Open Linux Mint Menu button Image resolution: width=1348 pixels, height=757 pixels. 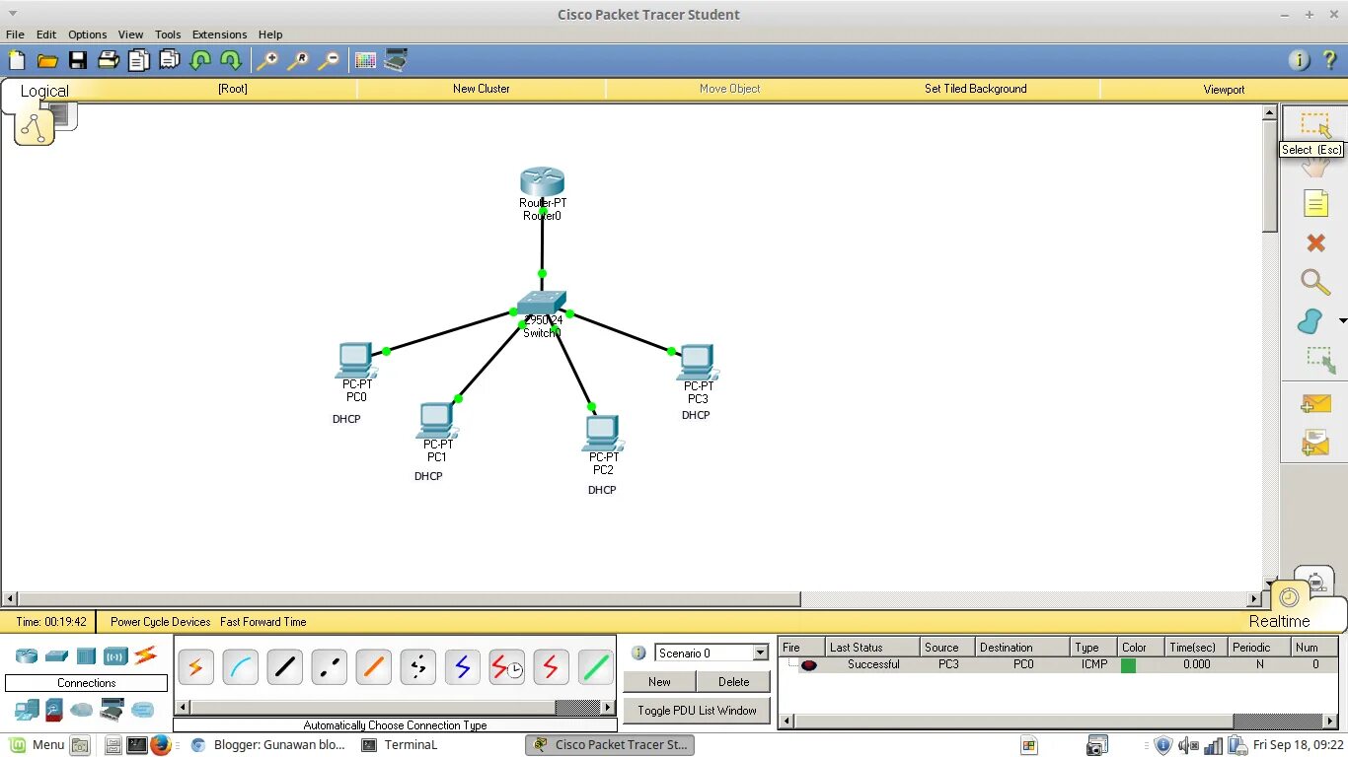pyautogui.click(x=37, y=745)
